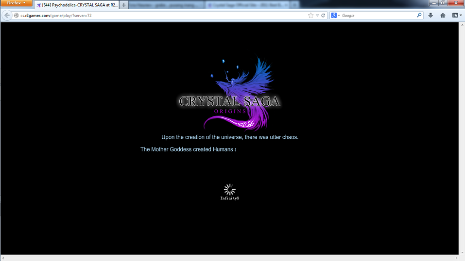Viewport: 465px width, 261px height.
Task: Click the horizontal scrollbar right arrow
Action: click(x=455, y=258)
